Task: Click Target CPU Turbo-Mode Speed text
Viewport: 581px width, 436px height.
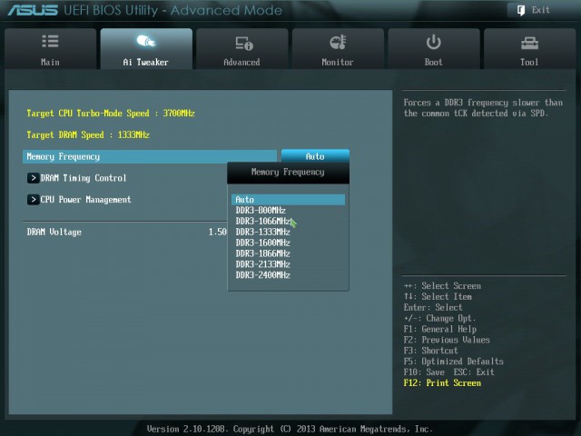Action: tap(111, 113)
